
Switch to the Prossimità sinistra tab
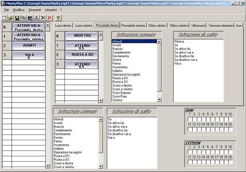[133, 26]
